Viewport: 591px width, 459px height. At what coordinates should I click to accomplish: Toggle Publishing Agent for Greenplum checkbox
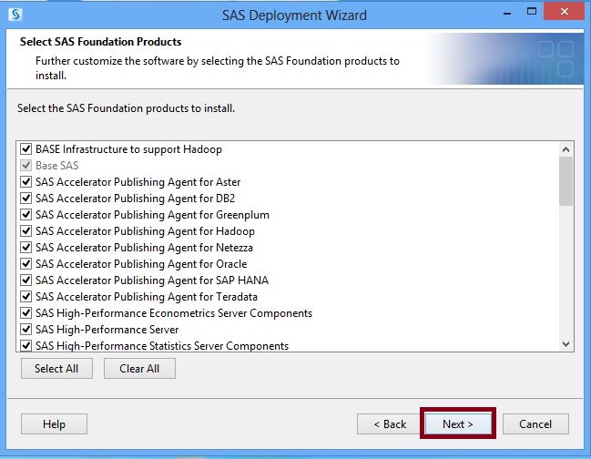pyautogui.click(x=25, y=214)
